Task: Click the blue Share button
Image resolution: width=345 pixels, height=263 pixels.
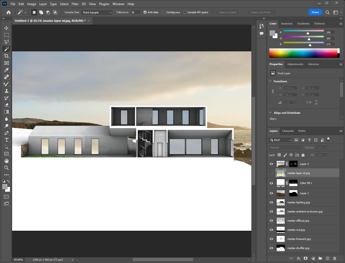Action: 315,12
